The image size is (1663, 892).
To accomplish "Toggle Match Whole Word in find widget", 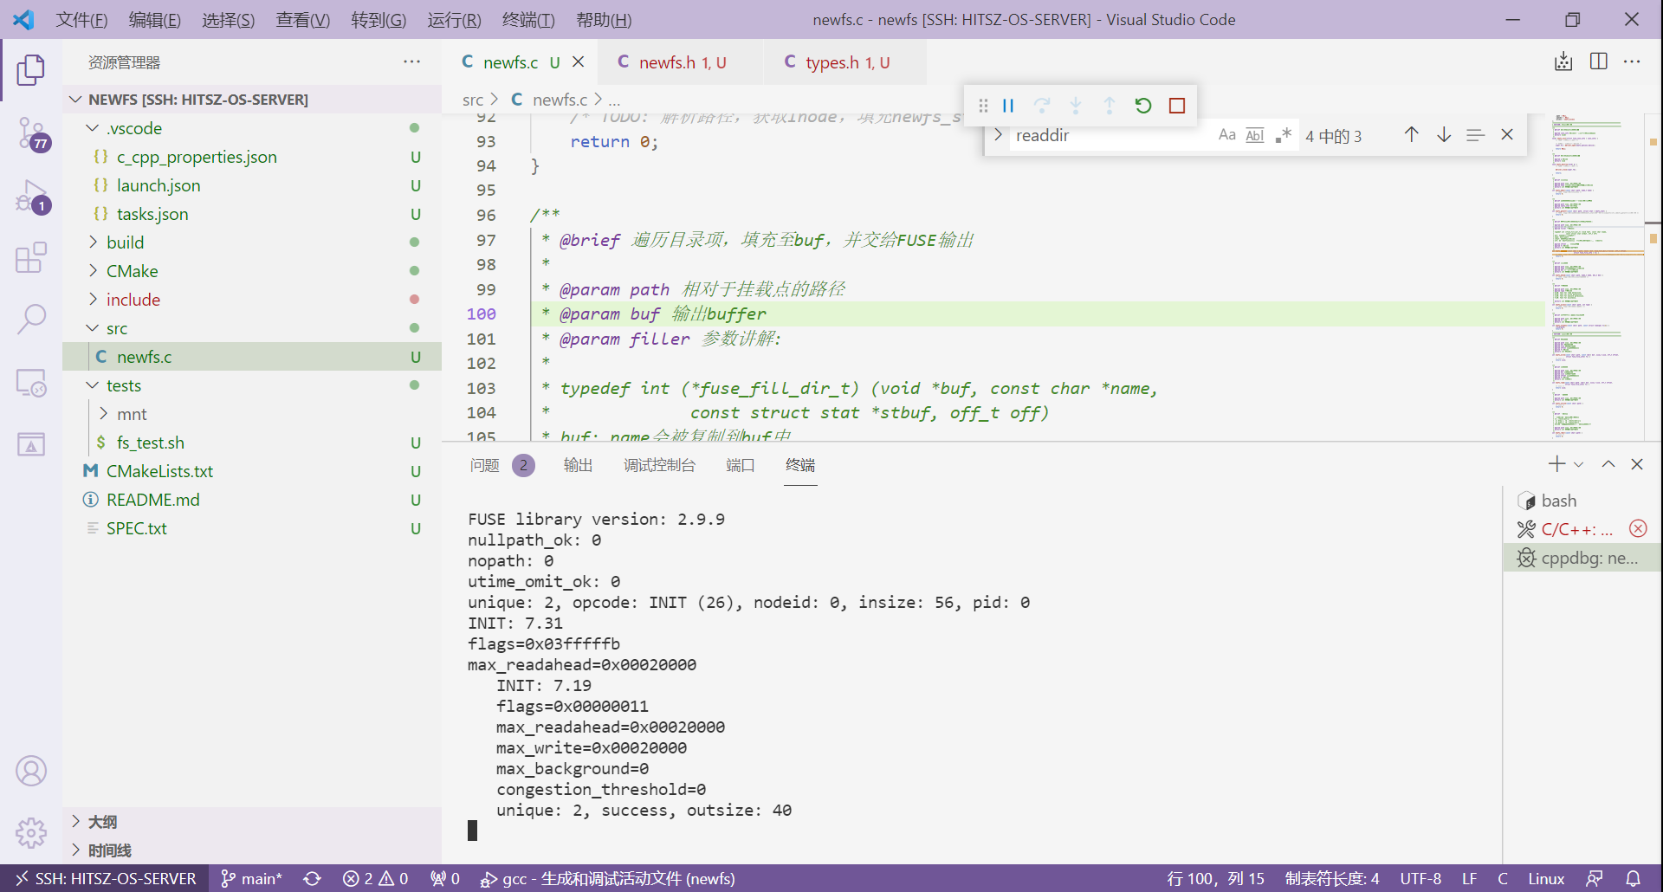I will pyautogui.click(x=1254, y=135).
